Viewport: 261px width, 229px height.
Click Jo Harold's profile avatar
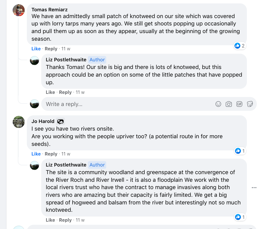click(19, 122)
